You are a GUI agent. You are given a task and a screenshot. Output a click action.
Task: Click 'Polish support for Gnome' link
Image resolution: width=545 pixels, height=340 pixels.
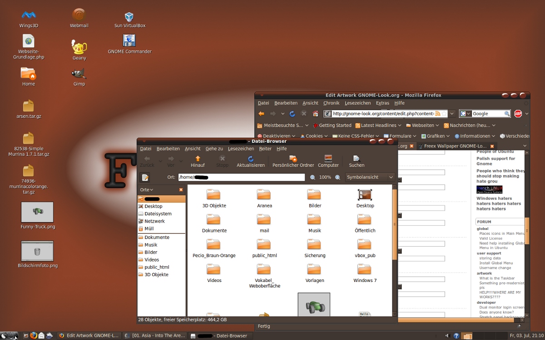click(x=495, y=161)
